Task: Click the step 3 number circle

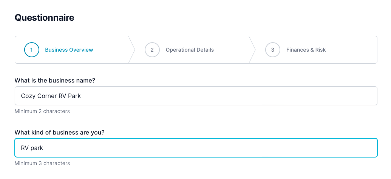Action: (x=273, y=50)
